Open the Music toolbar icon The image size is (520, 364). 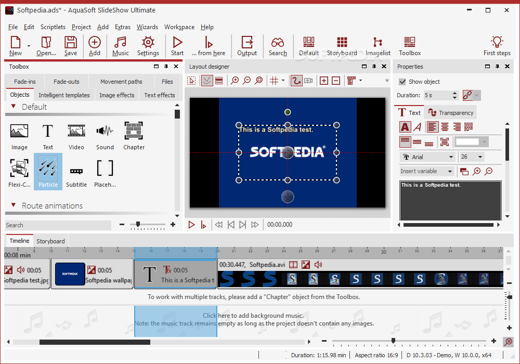121,46
